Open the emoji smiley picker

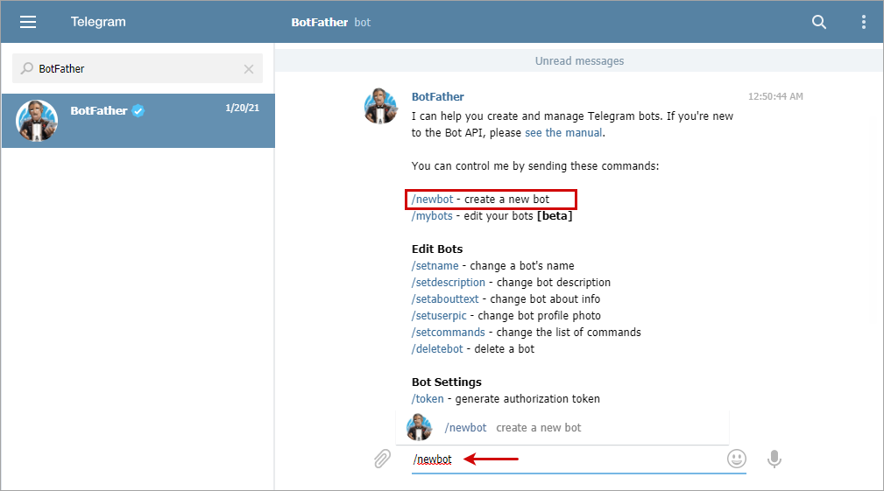tap(736, 459)
